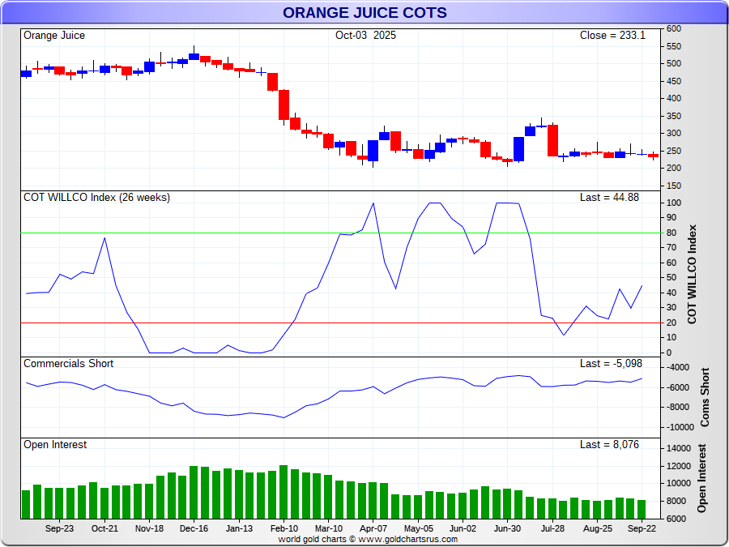The width and height of the screenshot is (729, 547).
Task: Click the tall red candlestick above Feb-10
Action: click(283, 105)
